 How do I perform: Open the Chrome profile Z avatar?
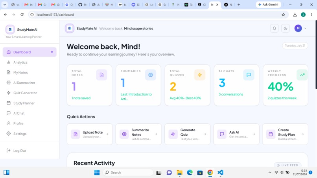coord(303,15)
